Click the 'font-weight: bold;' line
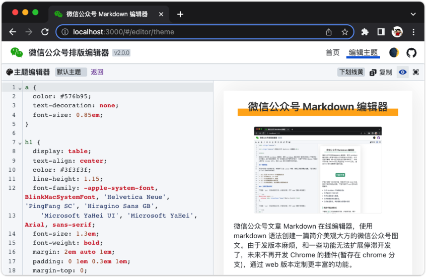426x277 pixels. point(67,243)
